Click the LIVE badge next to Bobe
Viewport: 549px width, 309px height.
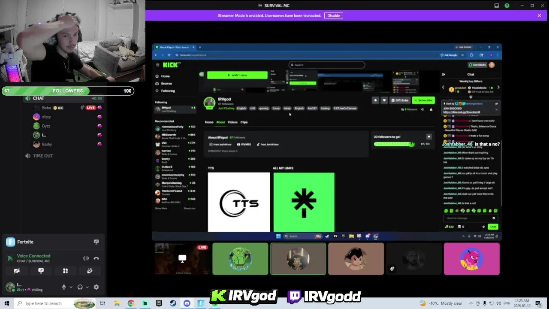[90, 108]
